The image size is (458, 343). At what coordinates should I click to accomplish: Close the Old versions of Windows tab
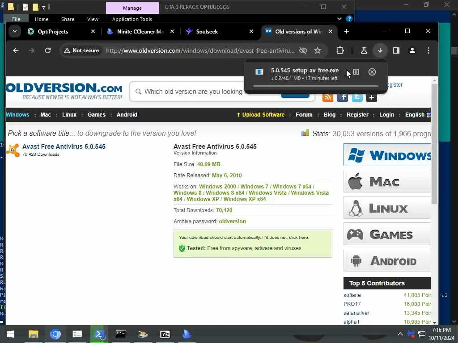tap(331, 31)
